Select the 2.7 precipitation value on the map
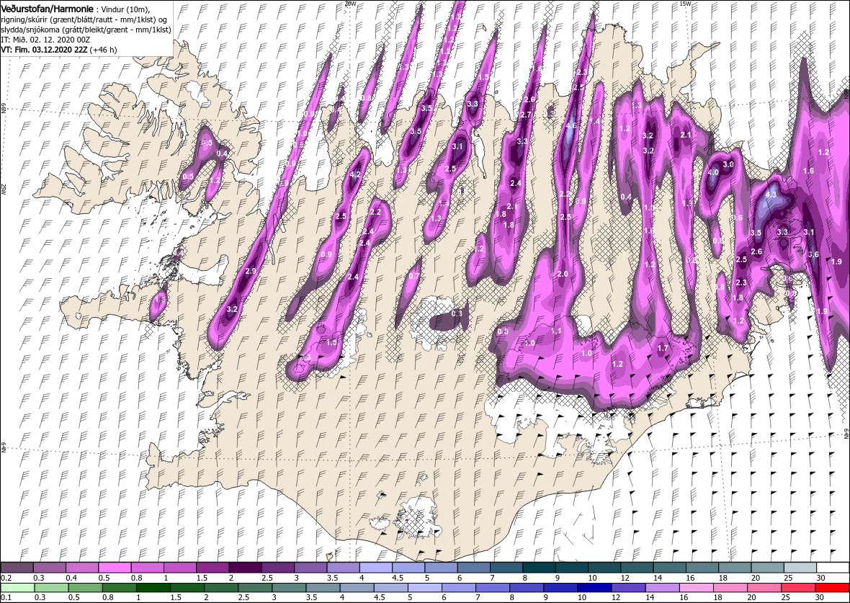The width and height of the screenshot is (850, 603). (525, 115)
